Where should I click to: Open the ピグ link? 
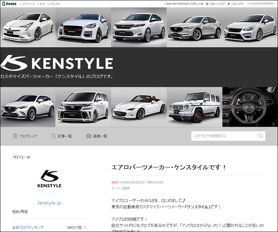pos(42,4)
